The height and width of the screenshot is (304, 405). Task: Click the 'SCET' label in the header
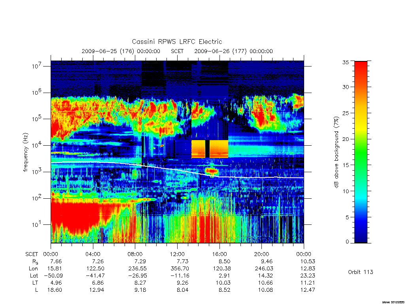pos(177,51)
